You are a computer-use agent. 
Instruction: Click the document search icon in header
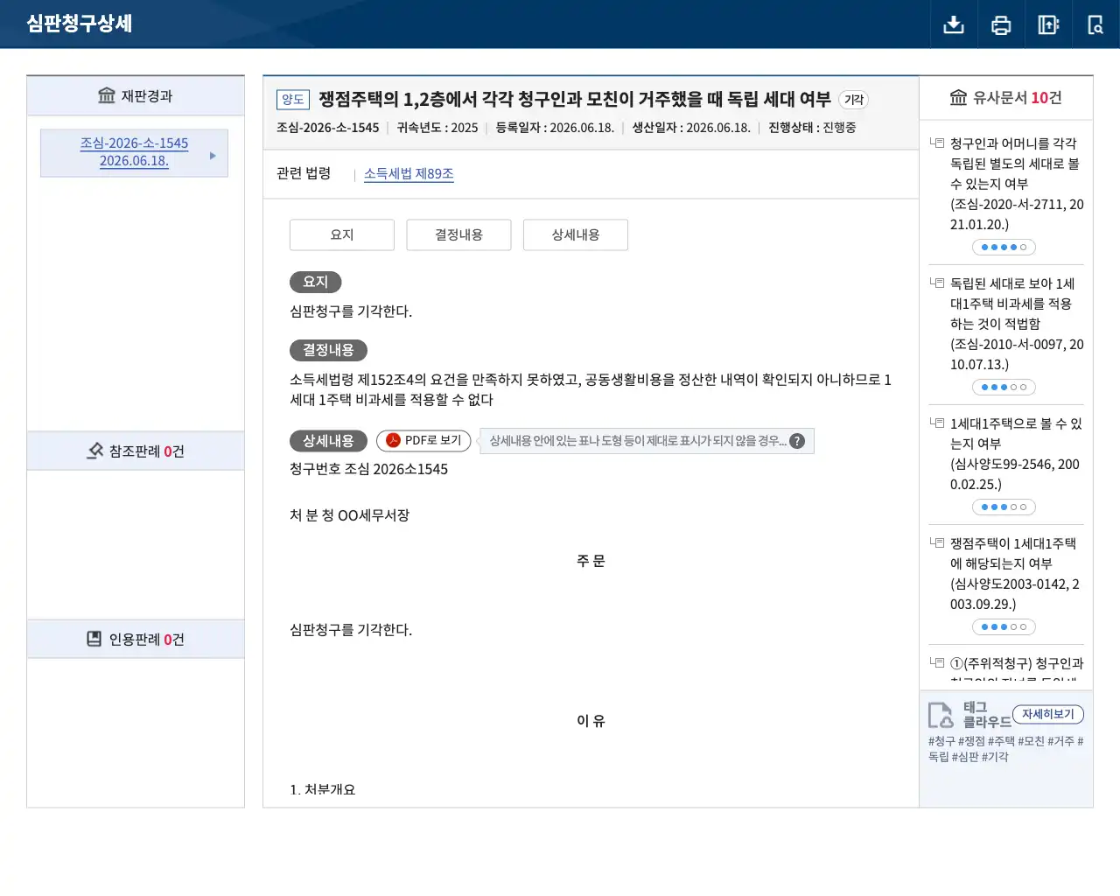click(x=1095, y=24)
